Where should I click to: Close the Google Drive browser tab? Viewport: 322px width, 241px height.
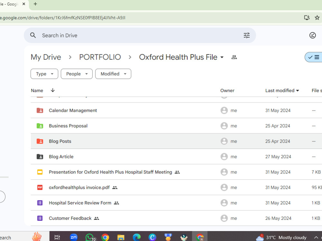[24, 4]
